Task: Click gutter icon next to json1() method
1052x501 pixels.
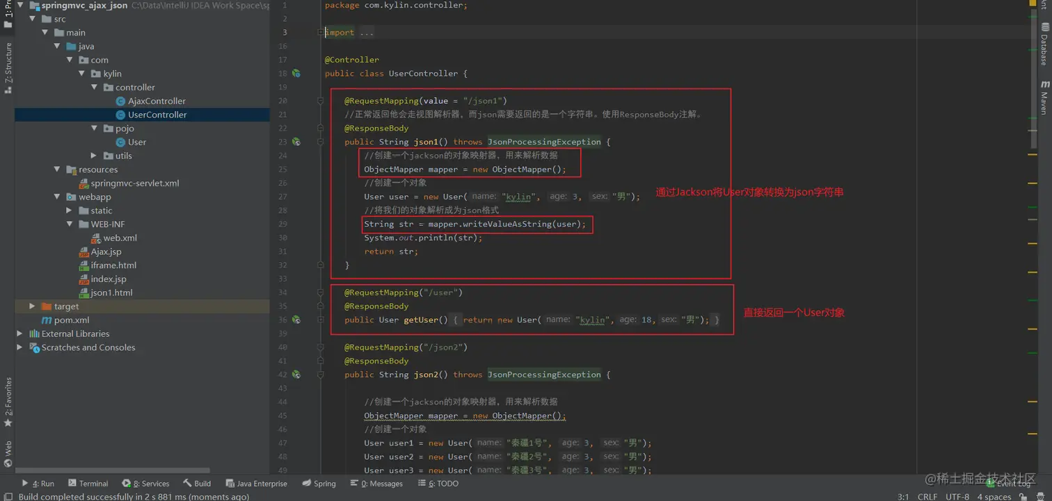Action: coord(296,142)
